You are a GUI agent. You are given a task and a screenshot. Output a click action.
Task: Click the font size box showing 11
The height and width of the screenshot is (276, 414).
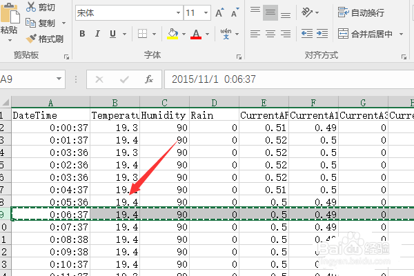tap(193, 12)
